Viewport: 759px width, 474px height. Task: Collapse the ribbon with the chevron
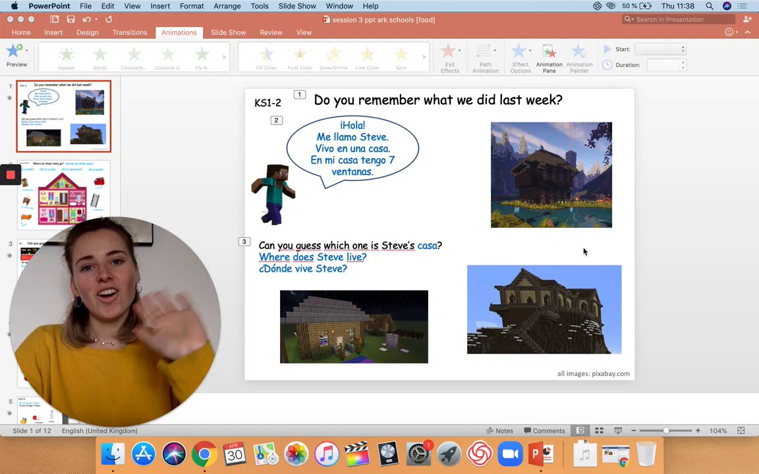[748, 32]
